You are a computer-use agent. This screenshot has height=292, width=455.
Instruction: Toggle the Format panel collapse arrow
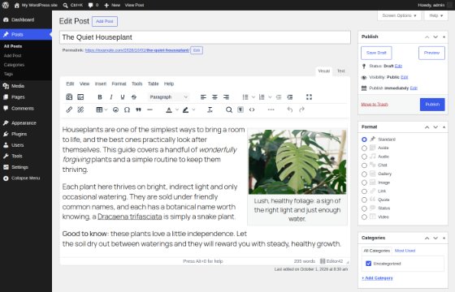(x=444, y=127)
